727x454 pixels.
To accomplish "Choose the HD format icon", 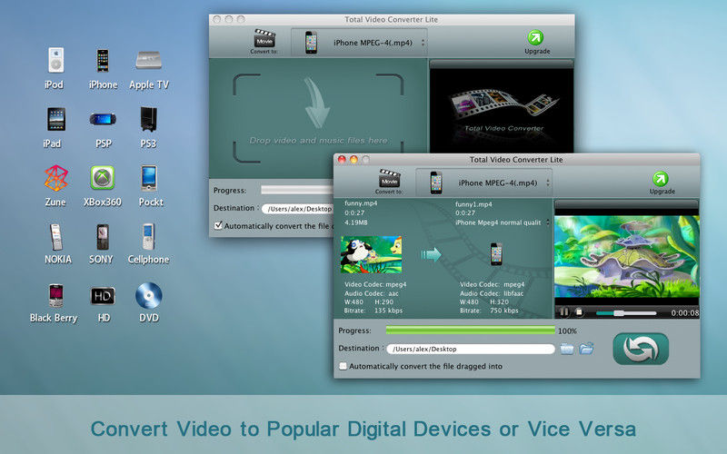I will coord(103,296).
